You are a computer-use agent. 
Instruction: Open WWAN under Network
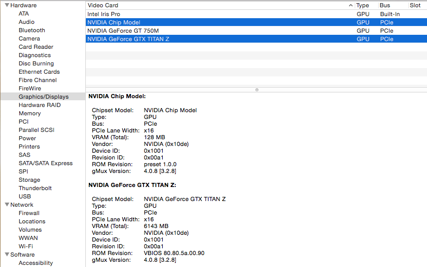click(x=28, y=238)
